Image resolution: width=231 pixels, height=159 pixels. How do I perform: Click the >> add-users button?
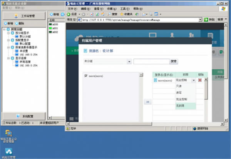click(x=147, y=102)
